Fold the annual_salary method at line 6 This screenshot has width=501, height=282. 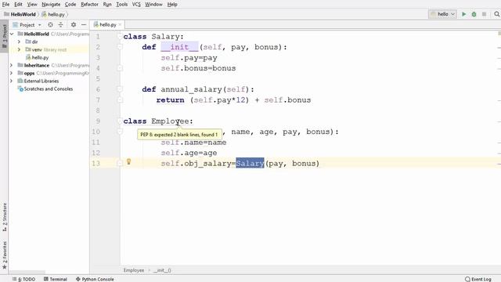click(120, 89)
